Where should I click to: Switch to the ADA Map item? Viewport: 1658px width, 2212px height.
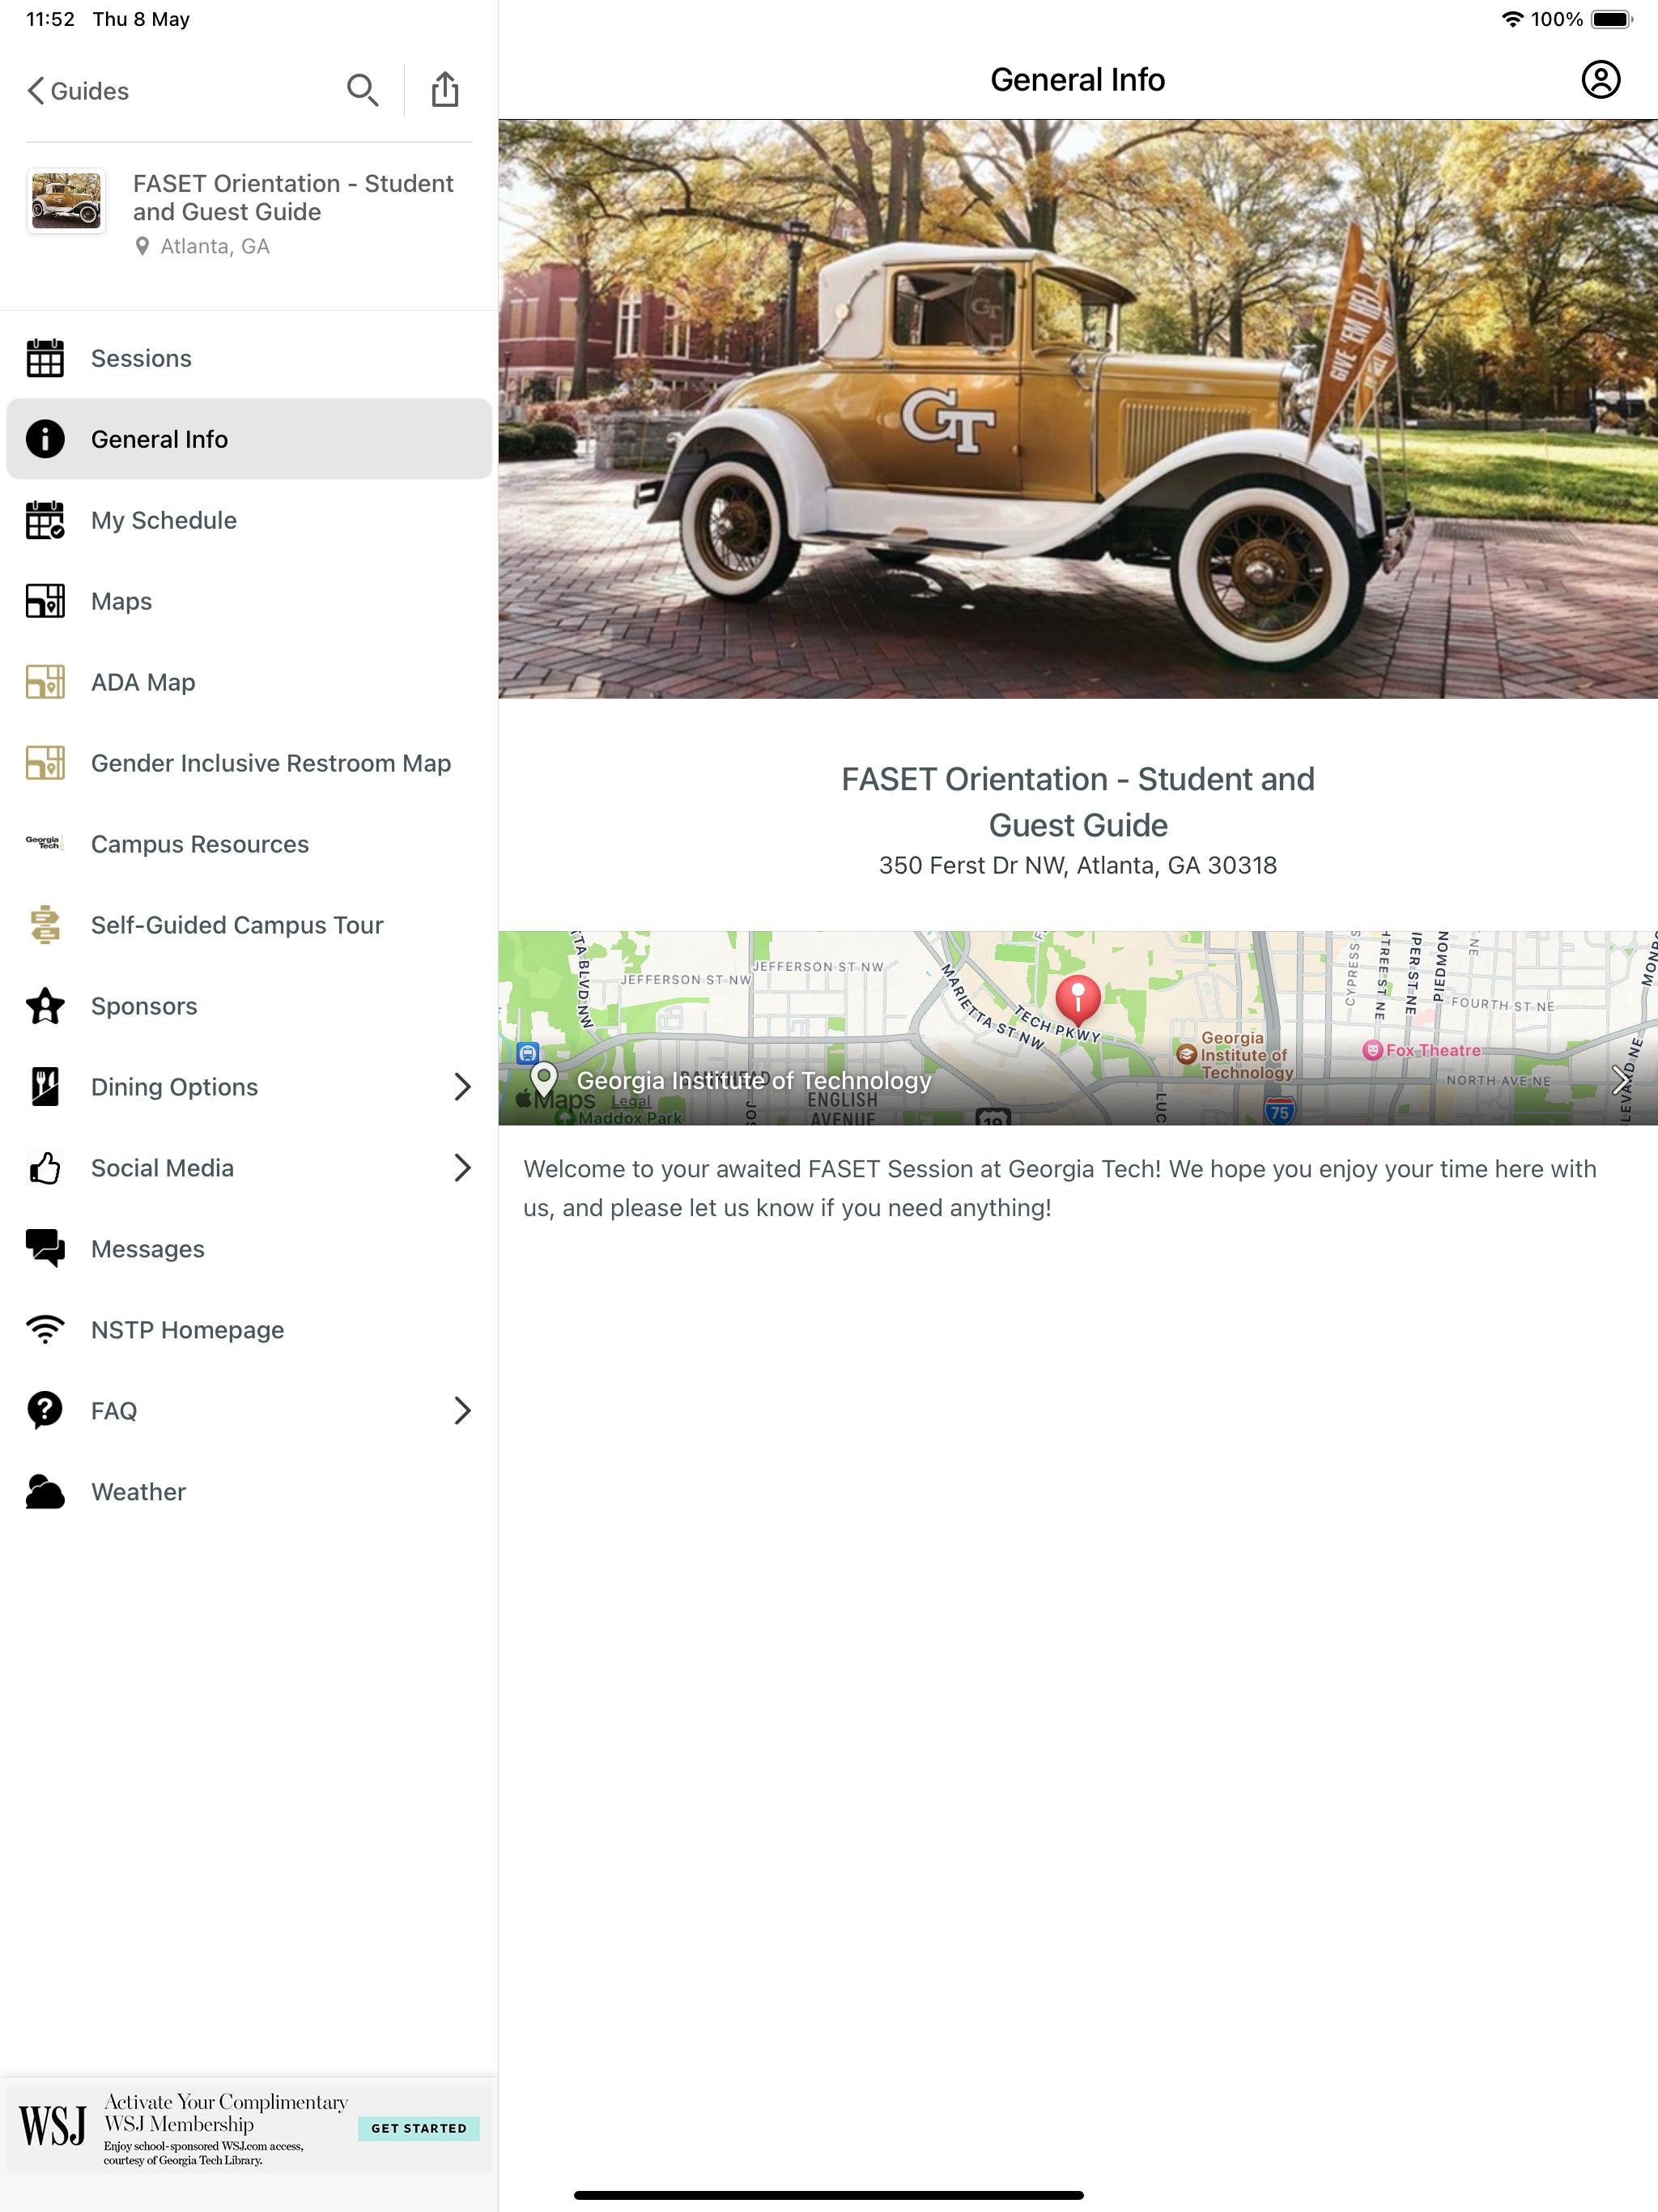pos(143,682)
